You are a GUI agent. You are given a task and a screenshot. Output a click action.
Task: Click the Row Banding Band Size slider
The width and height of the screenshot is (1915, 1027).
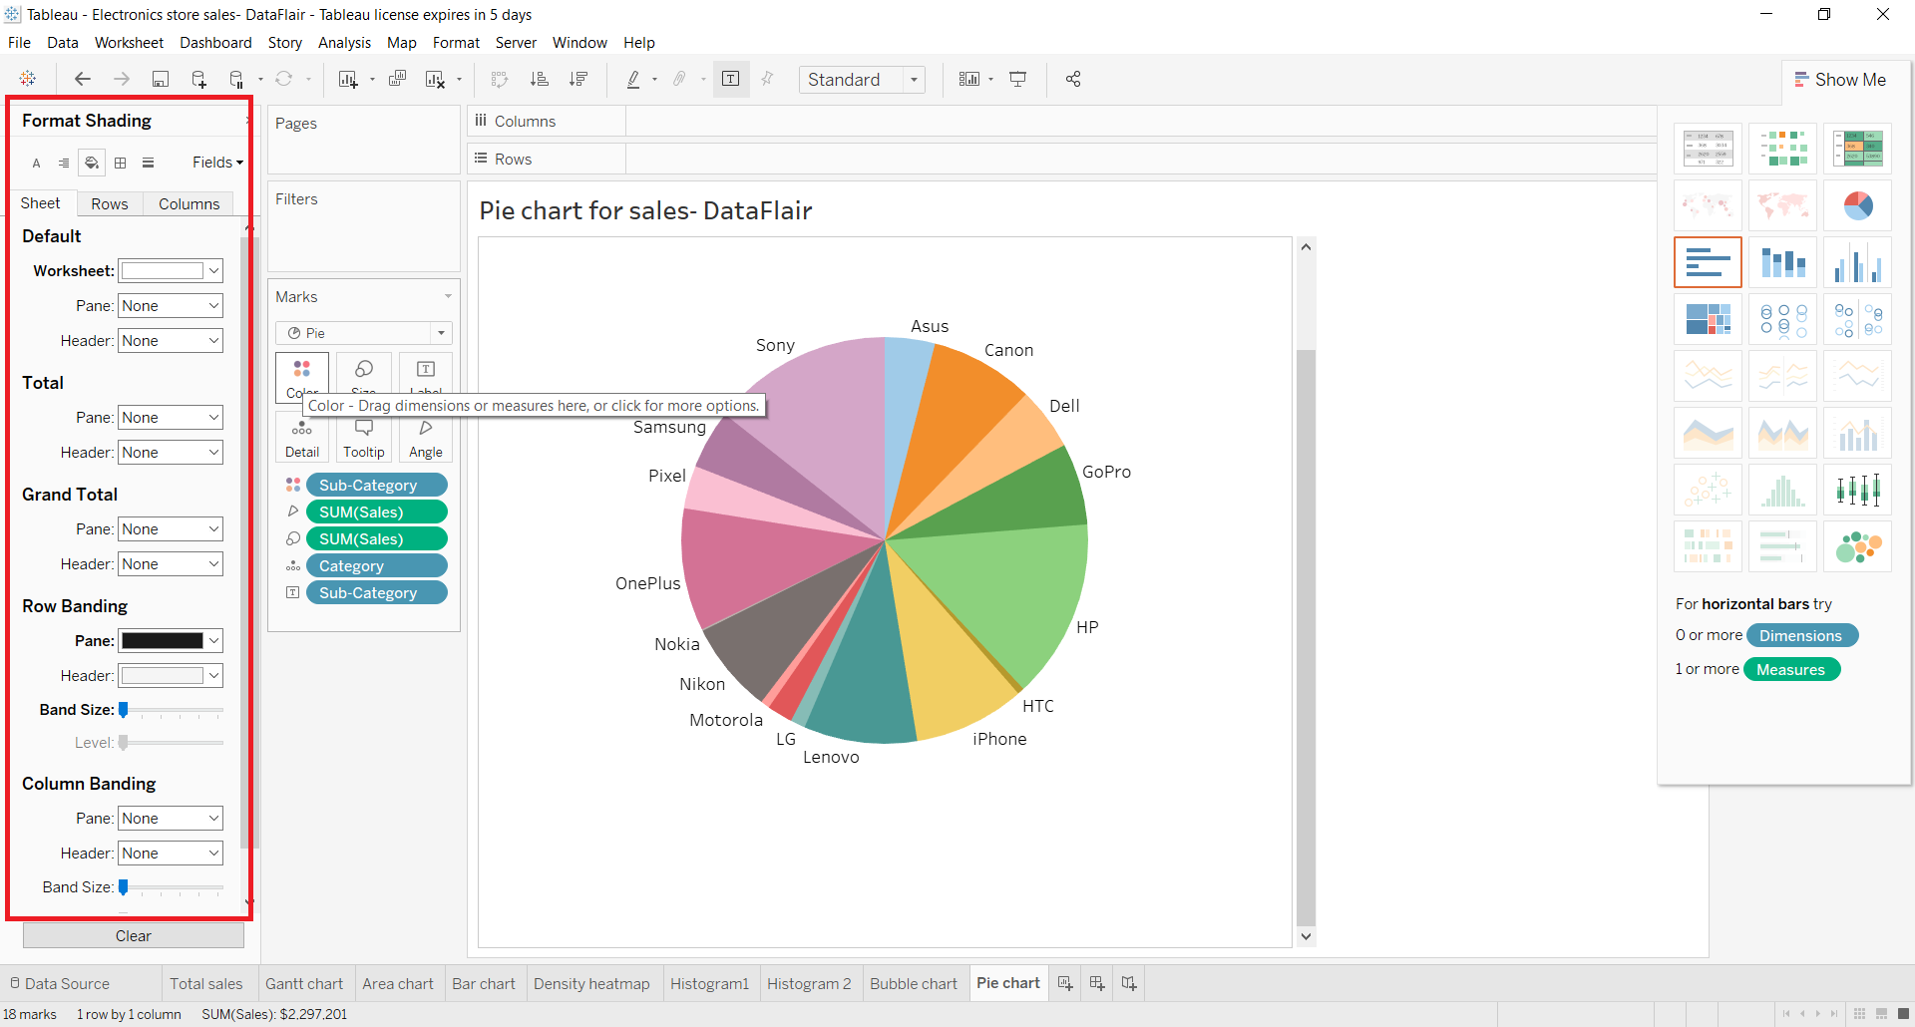click(172, 710)
